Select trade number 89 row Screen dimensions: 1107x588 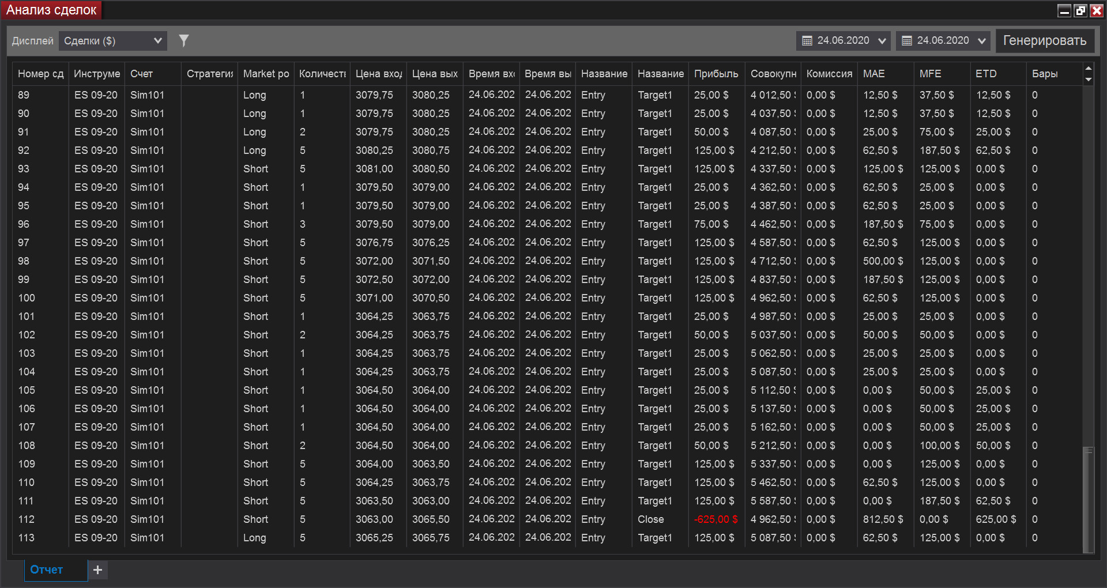pyautogui.click(x=548, y=95)
